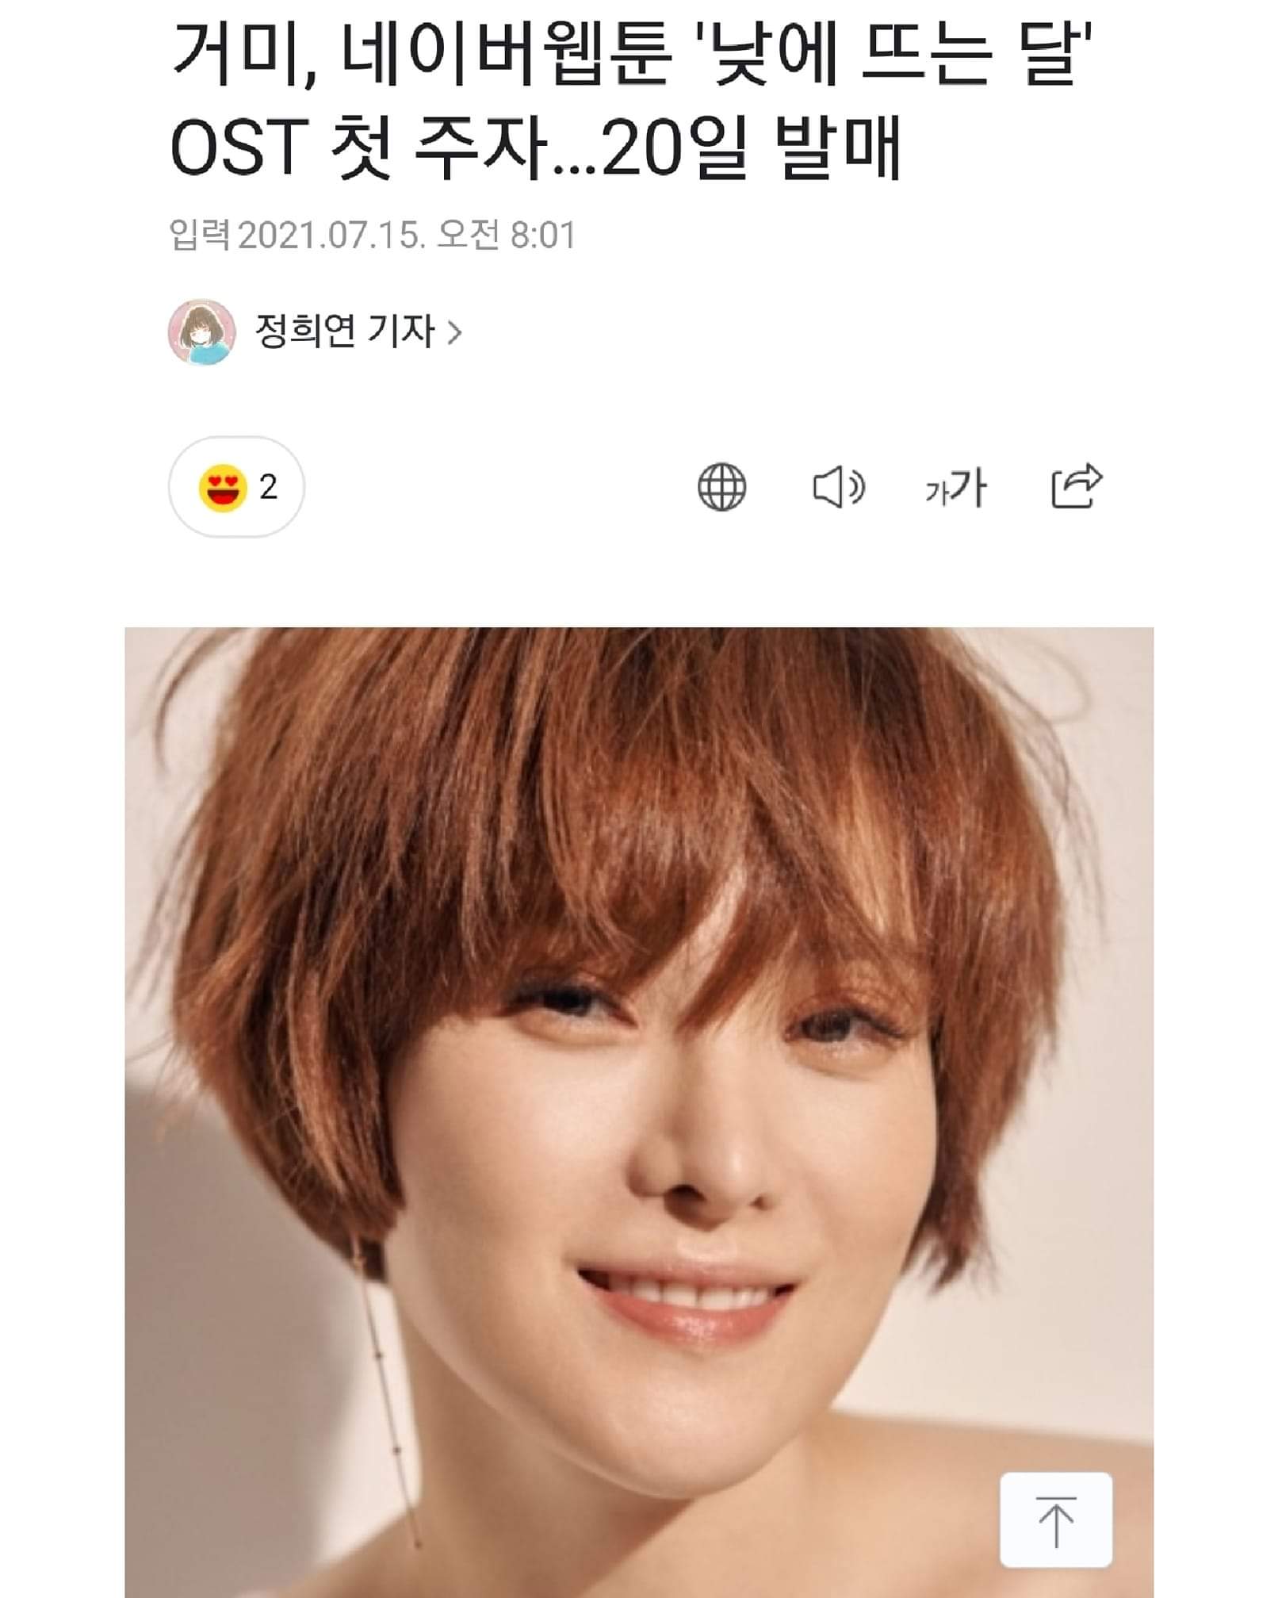Open the singer's photo in the article
Screen dimensions: 1278x1598
[639, 1112]
